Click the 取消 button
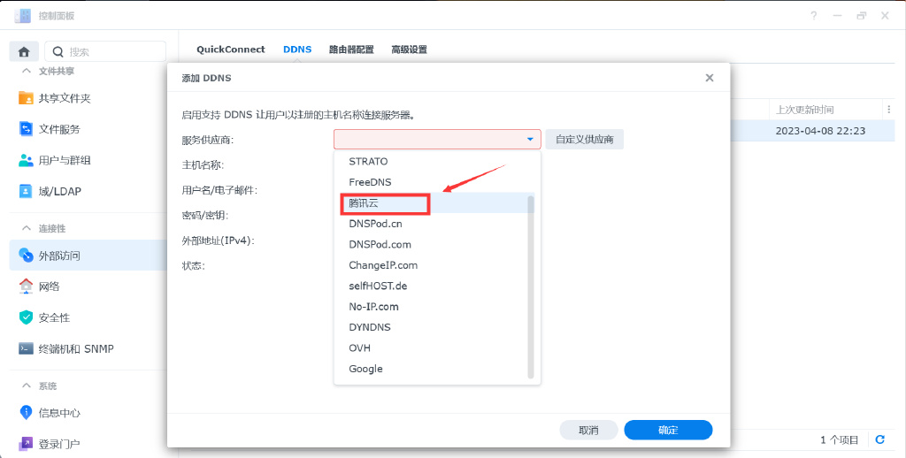The height and width of the screenshot is (458, 906). 588,430
